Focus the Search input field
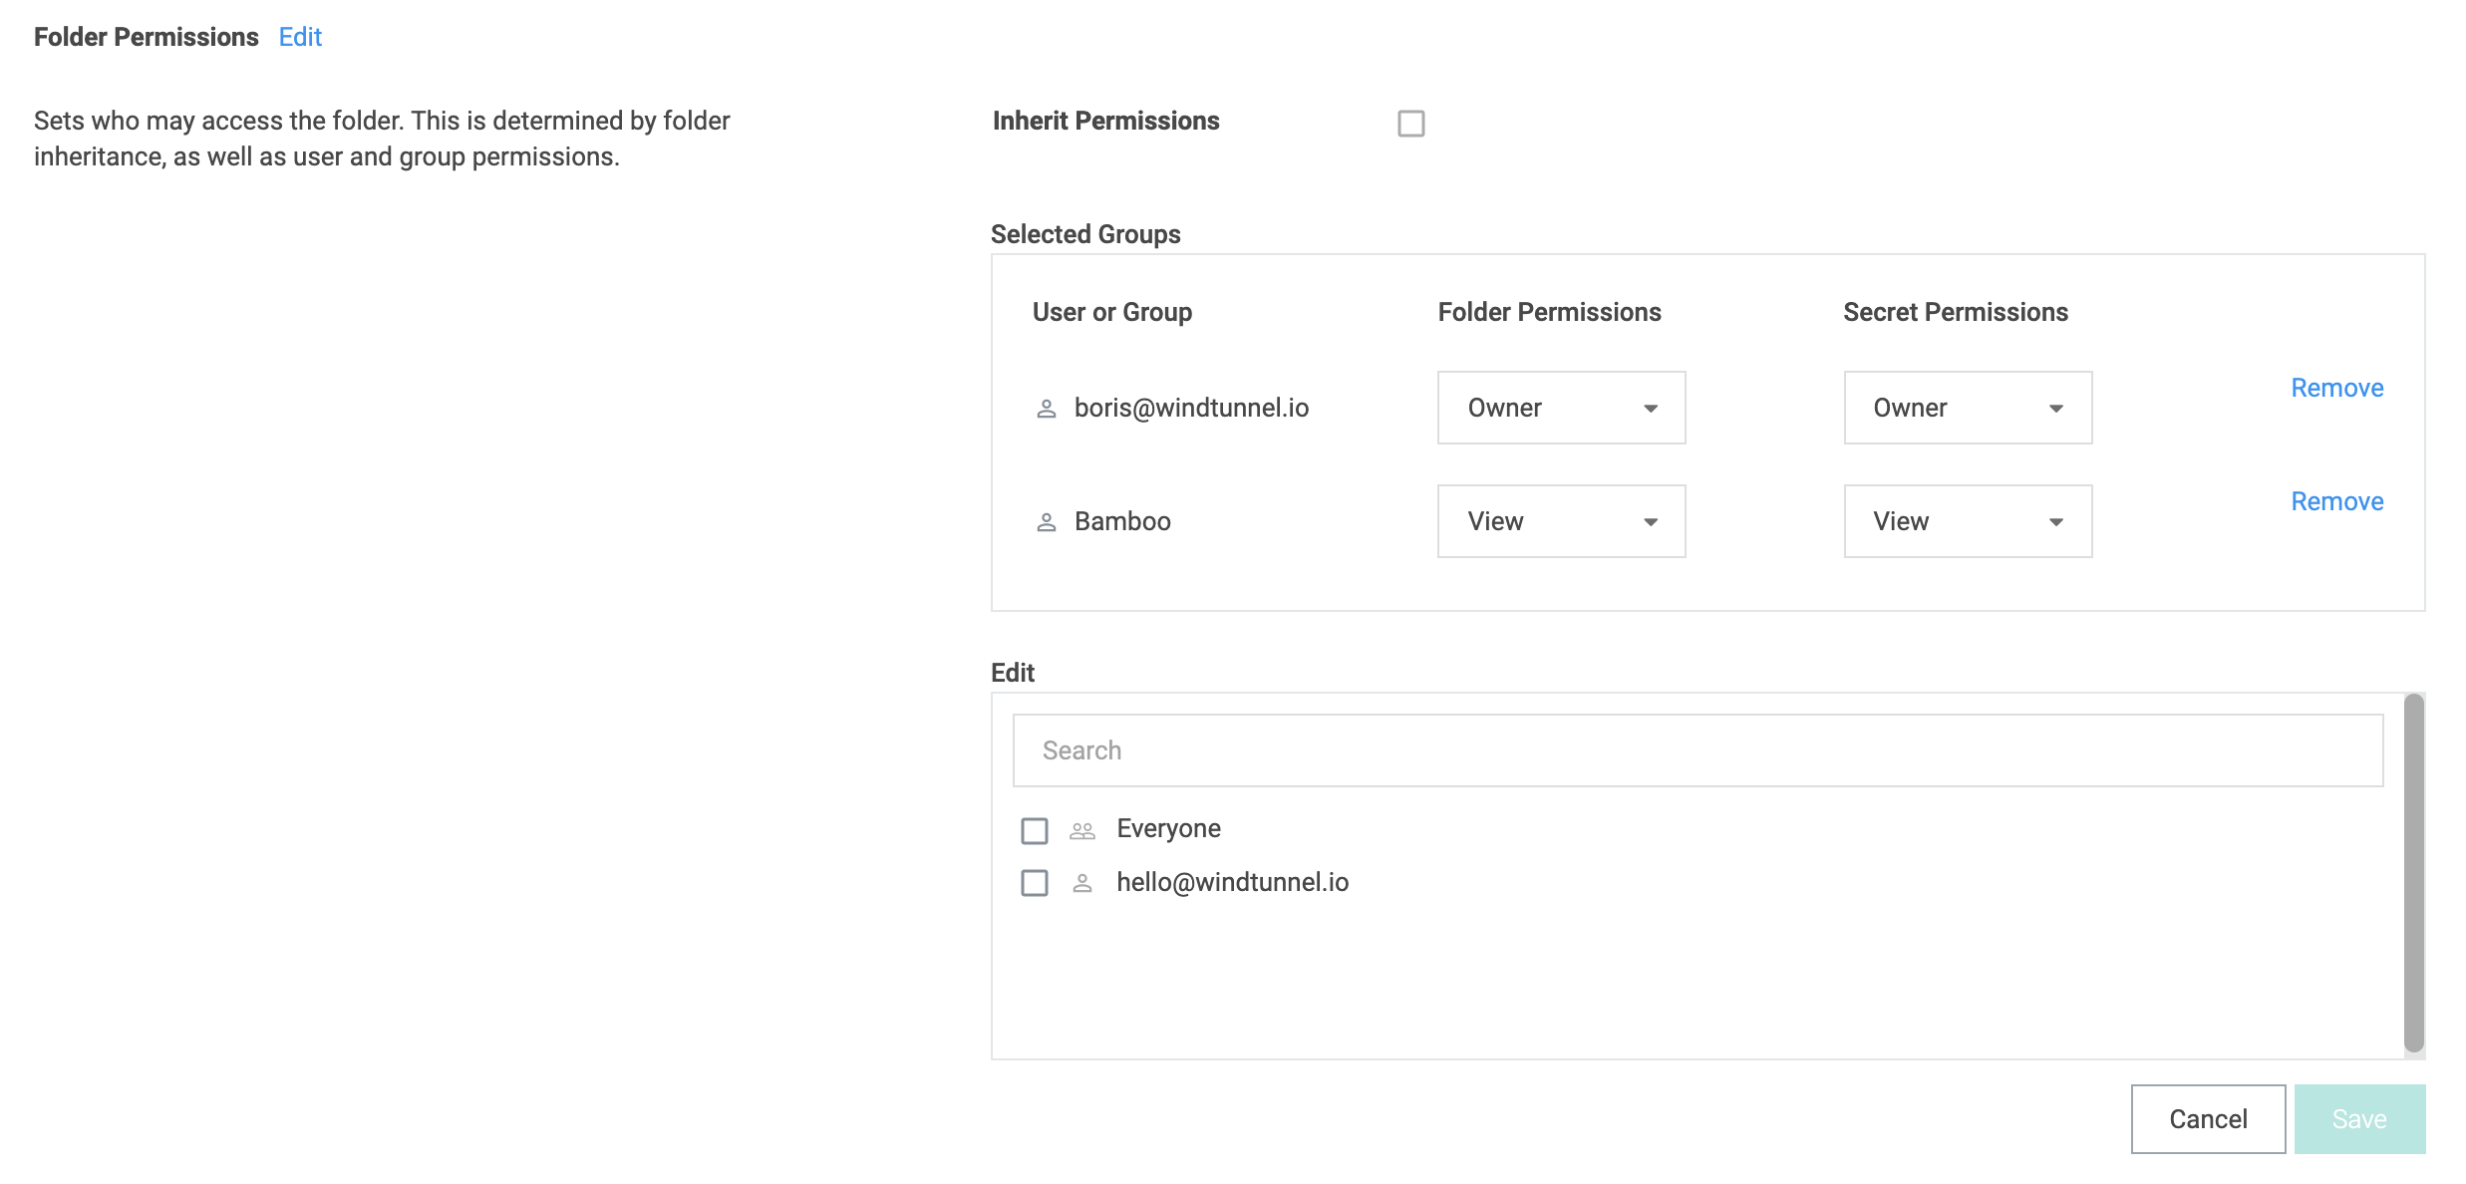 click(x=1697, y=750)
